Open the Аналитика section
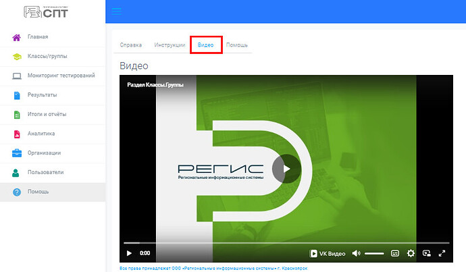Viewport: 466px width, 272px height. 41,134
